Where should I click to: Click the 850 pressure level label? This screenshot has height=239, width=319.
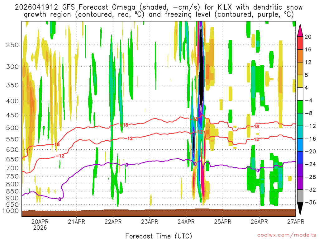pos(12,191)
